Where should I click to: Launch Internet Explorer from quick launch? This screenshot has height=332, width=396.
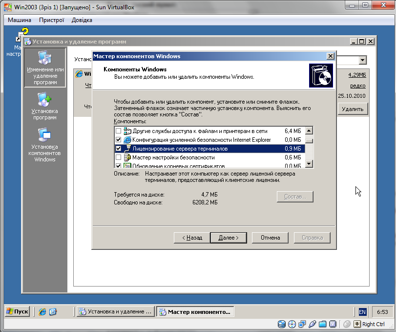pyautogui.click(x=42, y=312)
